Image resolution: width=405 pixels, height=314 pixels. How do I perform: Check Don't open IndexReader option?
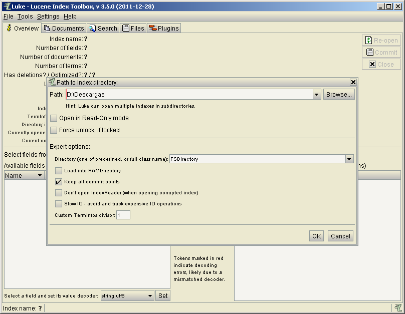pyautogui.click(x=59, y=193)
